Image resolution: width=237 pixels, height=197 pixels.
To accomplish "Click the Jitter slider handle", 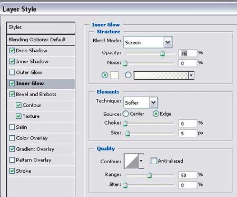I will pos(125,185).
